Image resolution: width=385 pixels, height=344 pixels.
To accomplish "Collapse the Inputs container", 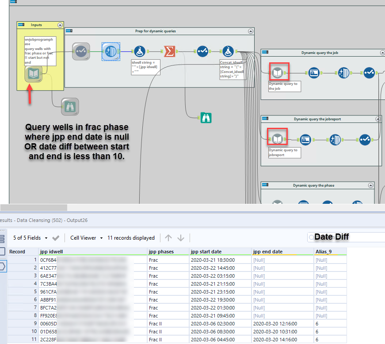I will pyautogui.click(x=60, y=25).
